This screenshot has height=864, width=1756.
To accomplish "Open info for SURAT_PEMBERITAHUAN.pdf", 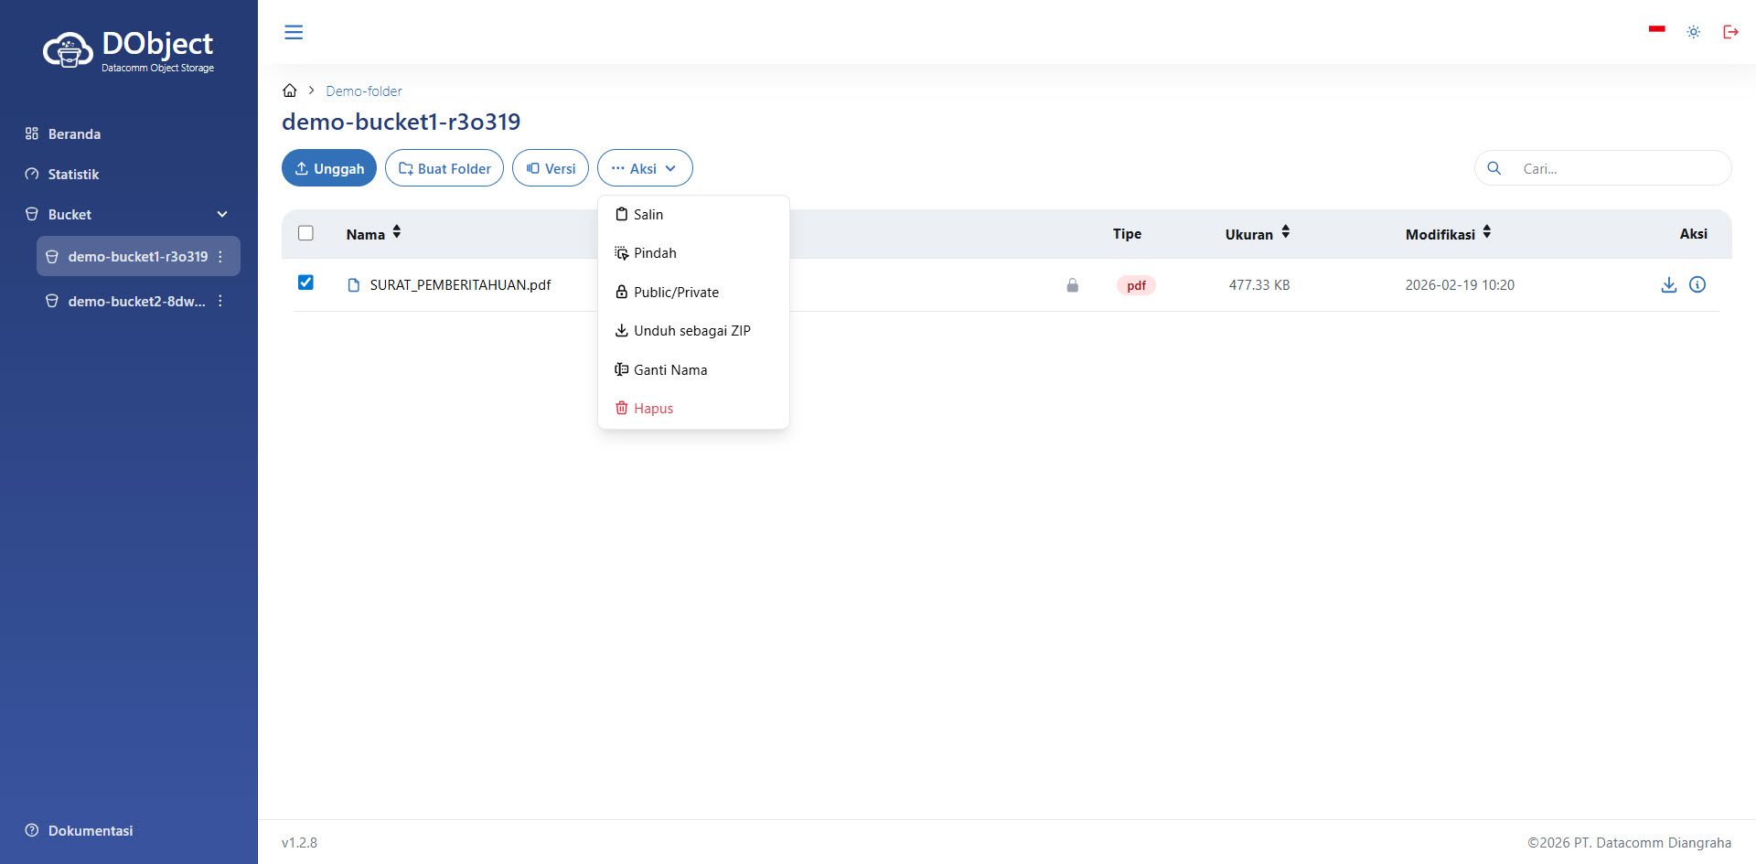I will [1697, 285].
